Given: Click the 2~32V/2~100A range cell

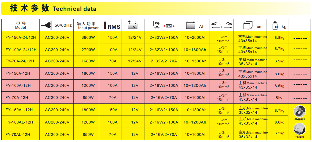Looking at the screenshot, I should [x=164, y=50].
